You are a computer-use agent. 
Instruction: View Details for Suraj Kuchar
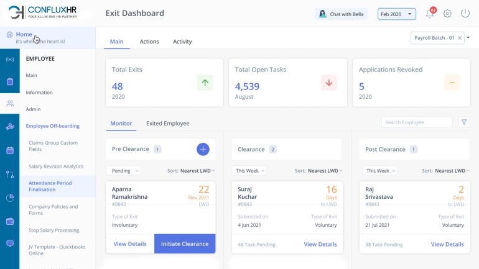coord(320,244)
